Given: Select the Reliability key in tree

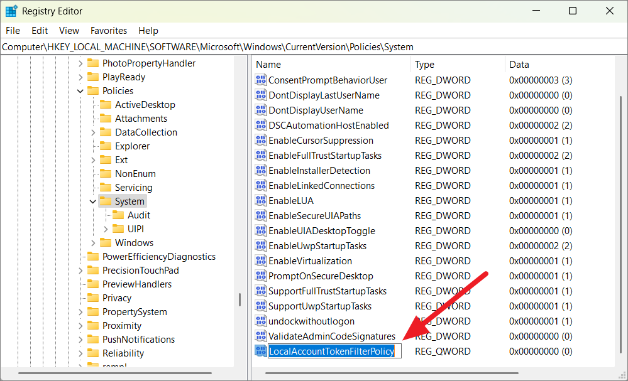Looking at the screenshot, I should (123, 353).
